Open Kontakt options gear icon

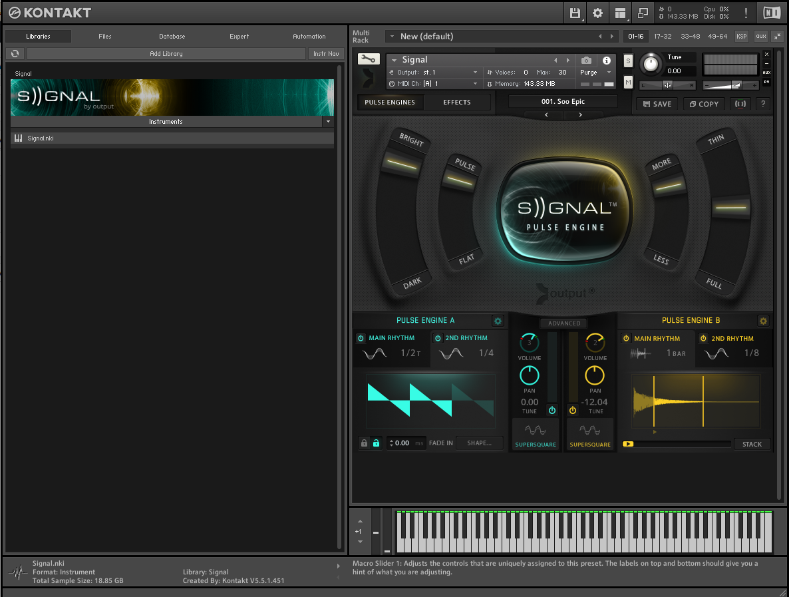(x=597, y=13)
